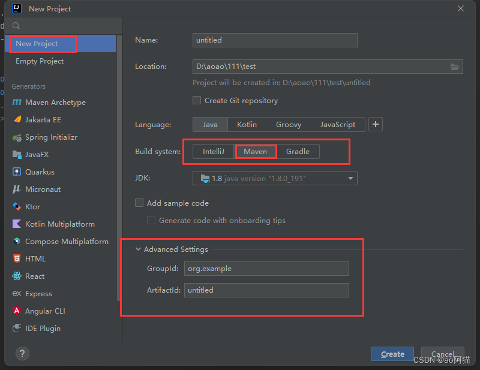Image resolution: width=480 pixels, height=370 pixels.
Task: Click the Ktor generator icon
Action: click(x=17, y=206)
